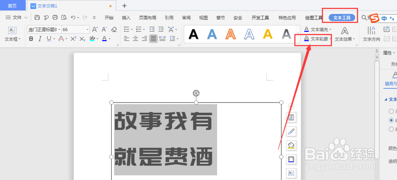
Task: Open font color A dropdown arrow
Action: (110, 39)
